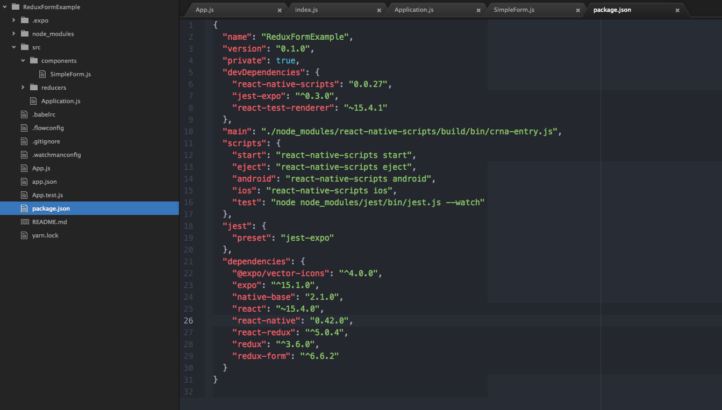Viewport: 722px width, 410px height.
Task: Click the Application.js file icon under src
Action: pos(33,100)
